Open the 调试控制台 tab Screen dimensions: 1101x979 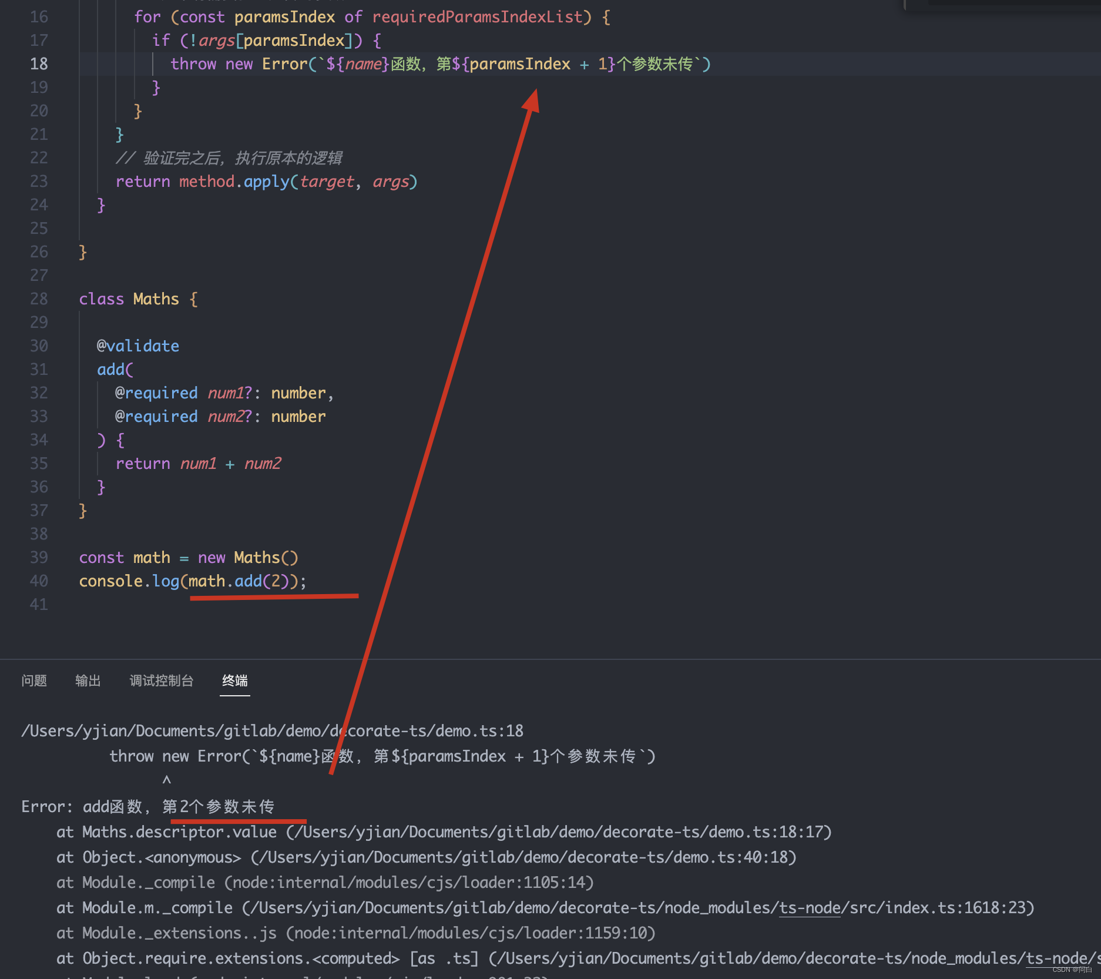pyautogui.click(x=162, y=680)
